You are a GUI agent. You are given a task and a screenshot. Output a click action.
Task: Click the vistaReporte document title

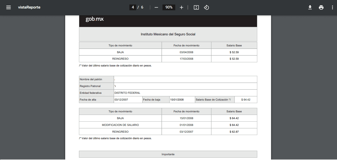click(29, 7)
